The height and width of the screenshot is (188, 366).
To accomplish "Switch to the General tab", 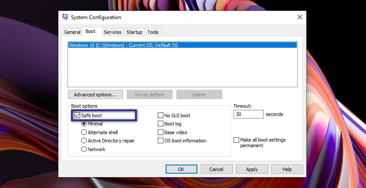I will 72,32.
